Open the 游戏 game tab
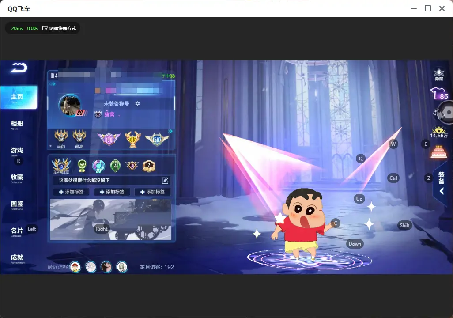 [x=17, y=151]
